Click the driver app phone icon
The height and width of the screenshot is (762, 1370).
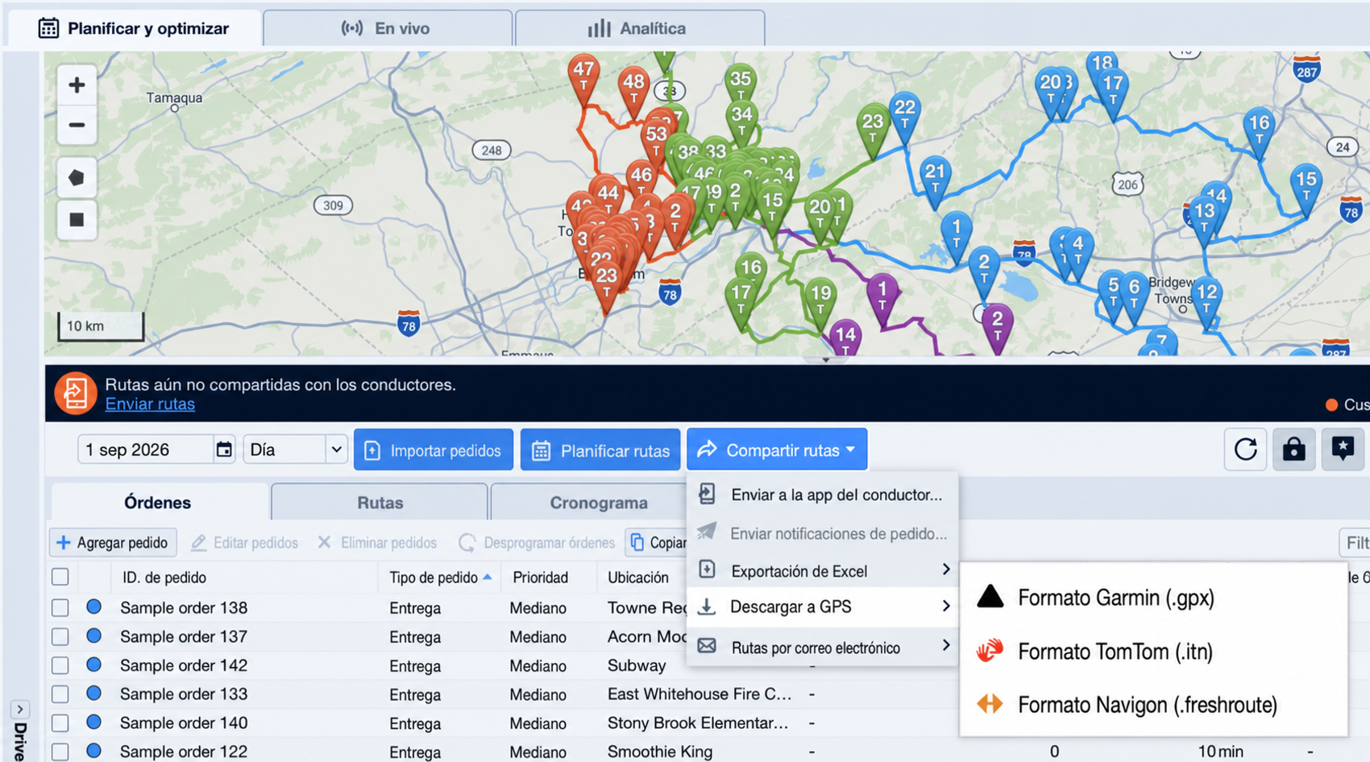point(707,494)
